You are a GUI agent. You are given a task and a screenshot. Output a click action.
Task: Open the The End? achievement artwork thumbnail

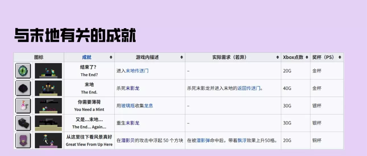(x=48, y=71)
